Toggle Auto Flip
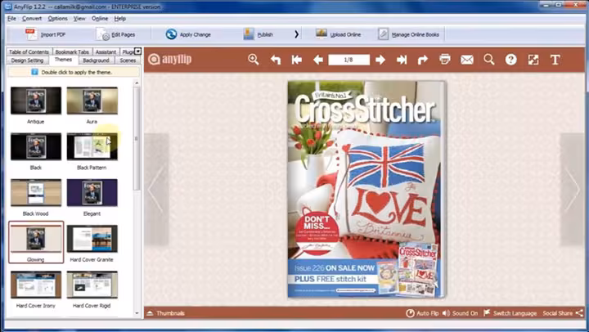The image size is (589, 332). (x=422, y=313)
